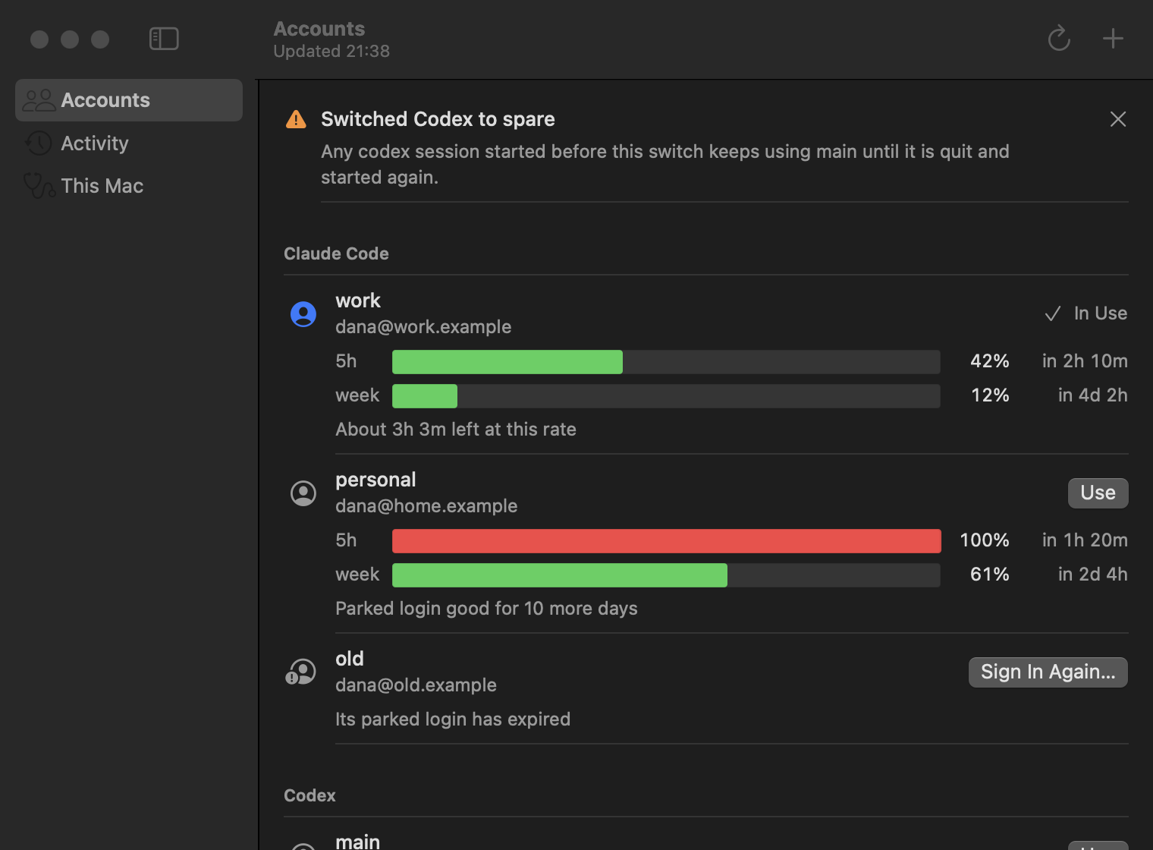This screenshot has width=1153, height=850.
Task: Click the Codex section header
Action: (x=309, y=795)
